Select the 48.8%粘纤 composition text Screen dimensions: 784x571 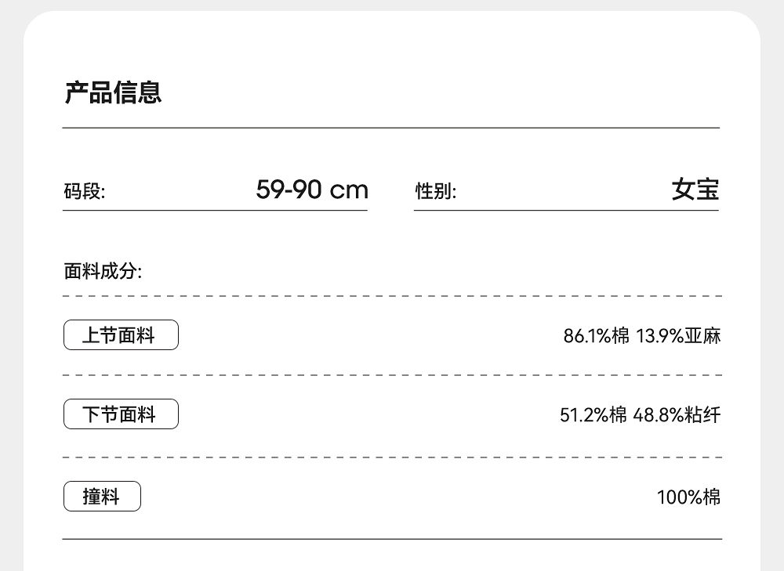(x=677, y=415)
